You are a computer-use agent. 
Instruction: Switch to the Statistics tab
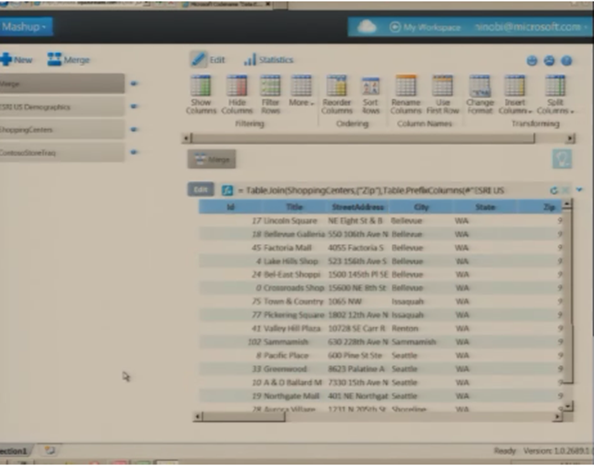click(268, 59)
